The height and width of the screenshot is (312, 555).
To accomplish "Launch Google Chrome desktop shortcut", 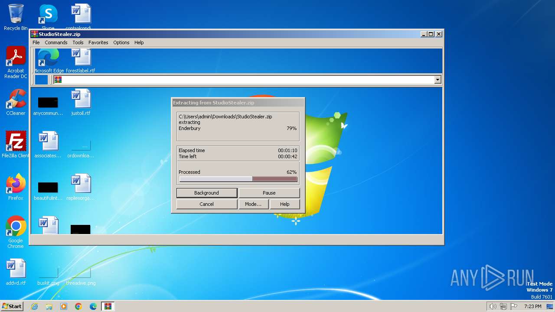I will 16,232.
